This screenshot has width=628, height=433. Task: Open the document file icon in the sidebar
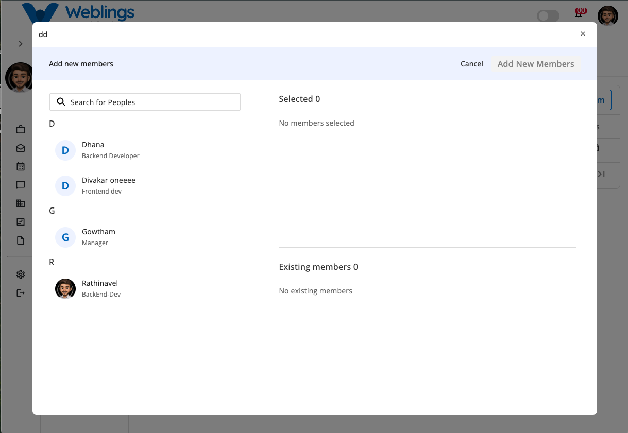point(21,240)
